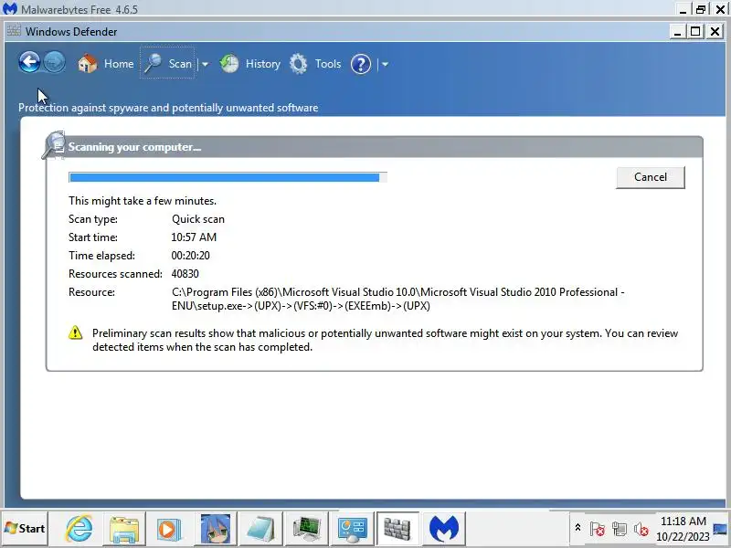Open the computer monitor taskbar icon
731x548 pixels.
point(306,529)
